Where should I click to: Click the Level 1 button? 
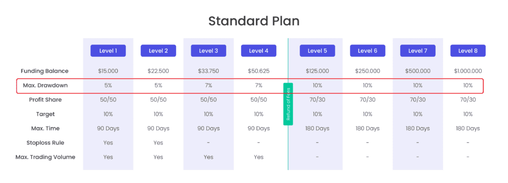coord(108,50)
